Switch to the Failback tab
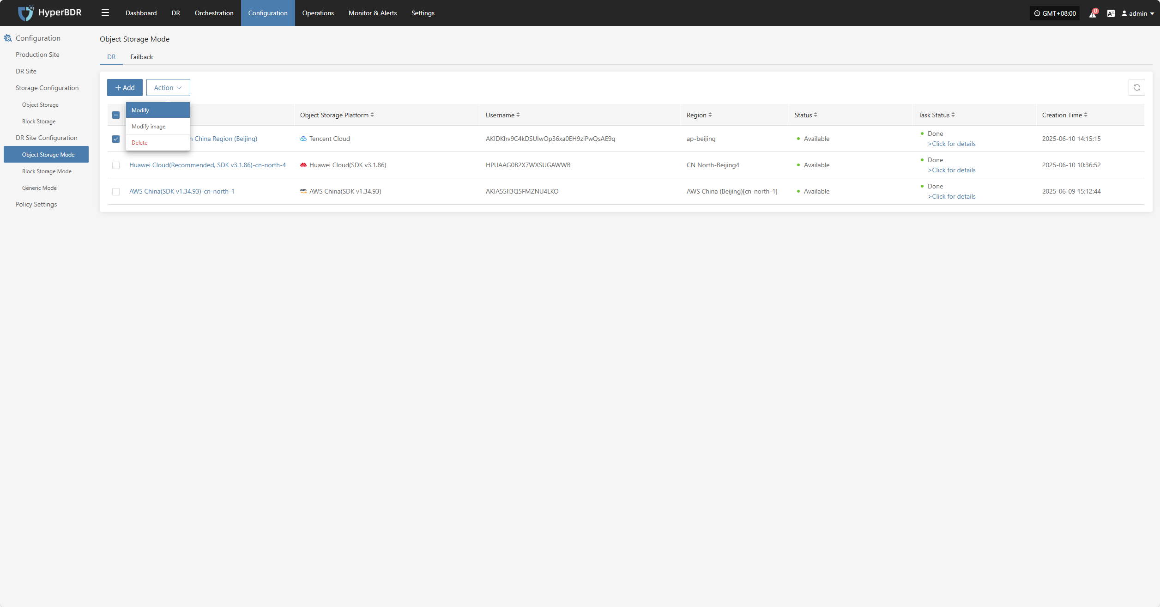The height and width of the screenshot is (607, 1160). pos(142,57)
